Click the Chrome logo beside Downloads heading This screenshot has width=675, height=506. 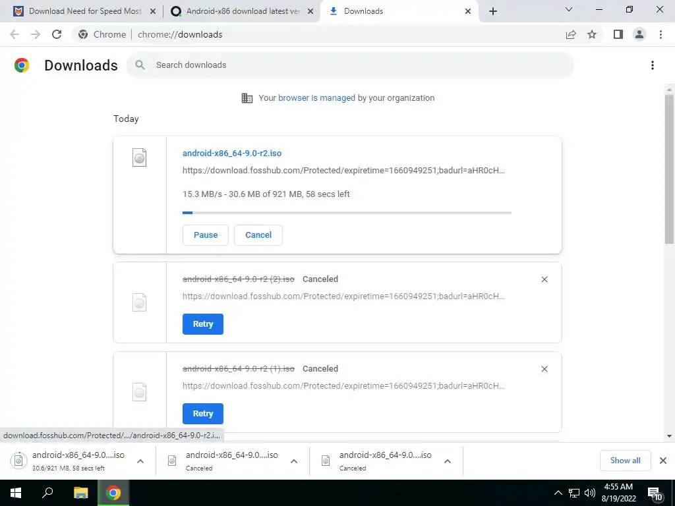tap(22, 65)
